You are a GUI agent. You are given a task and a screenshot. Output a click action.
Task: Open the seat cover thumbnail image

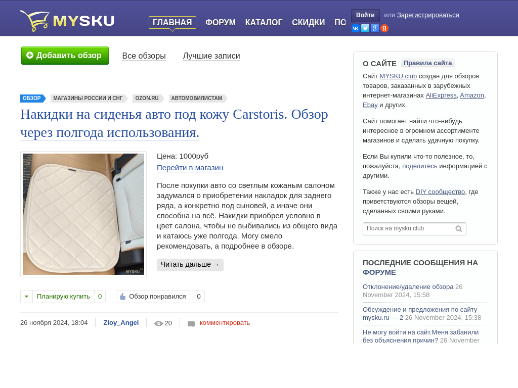[x=83, y=214]
